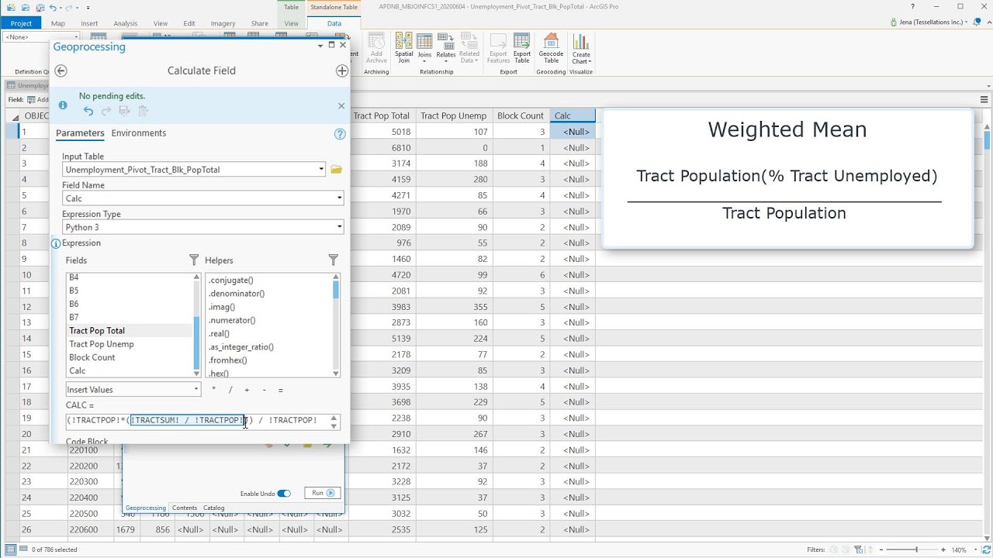Browse for Input Table folder icon

tap(336, 169)
